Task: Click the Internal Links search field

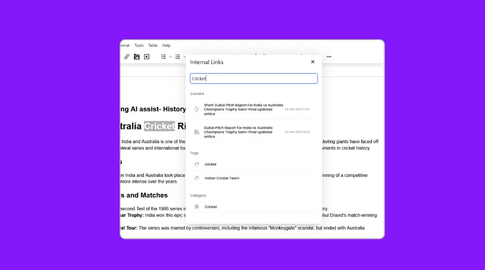Action: point(254,79)
